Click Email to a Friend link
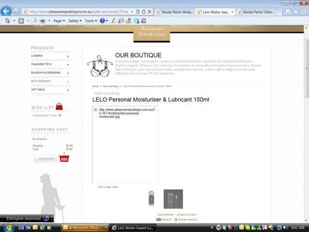 (187, 215)
